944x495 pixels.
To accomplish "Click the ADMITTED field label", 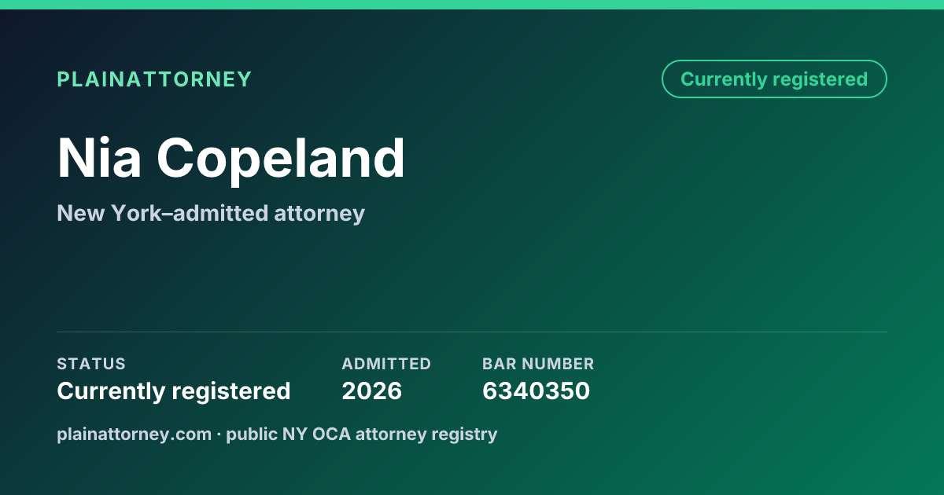I will click(x=386, y=364).
